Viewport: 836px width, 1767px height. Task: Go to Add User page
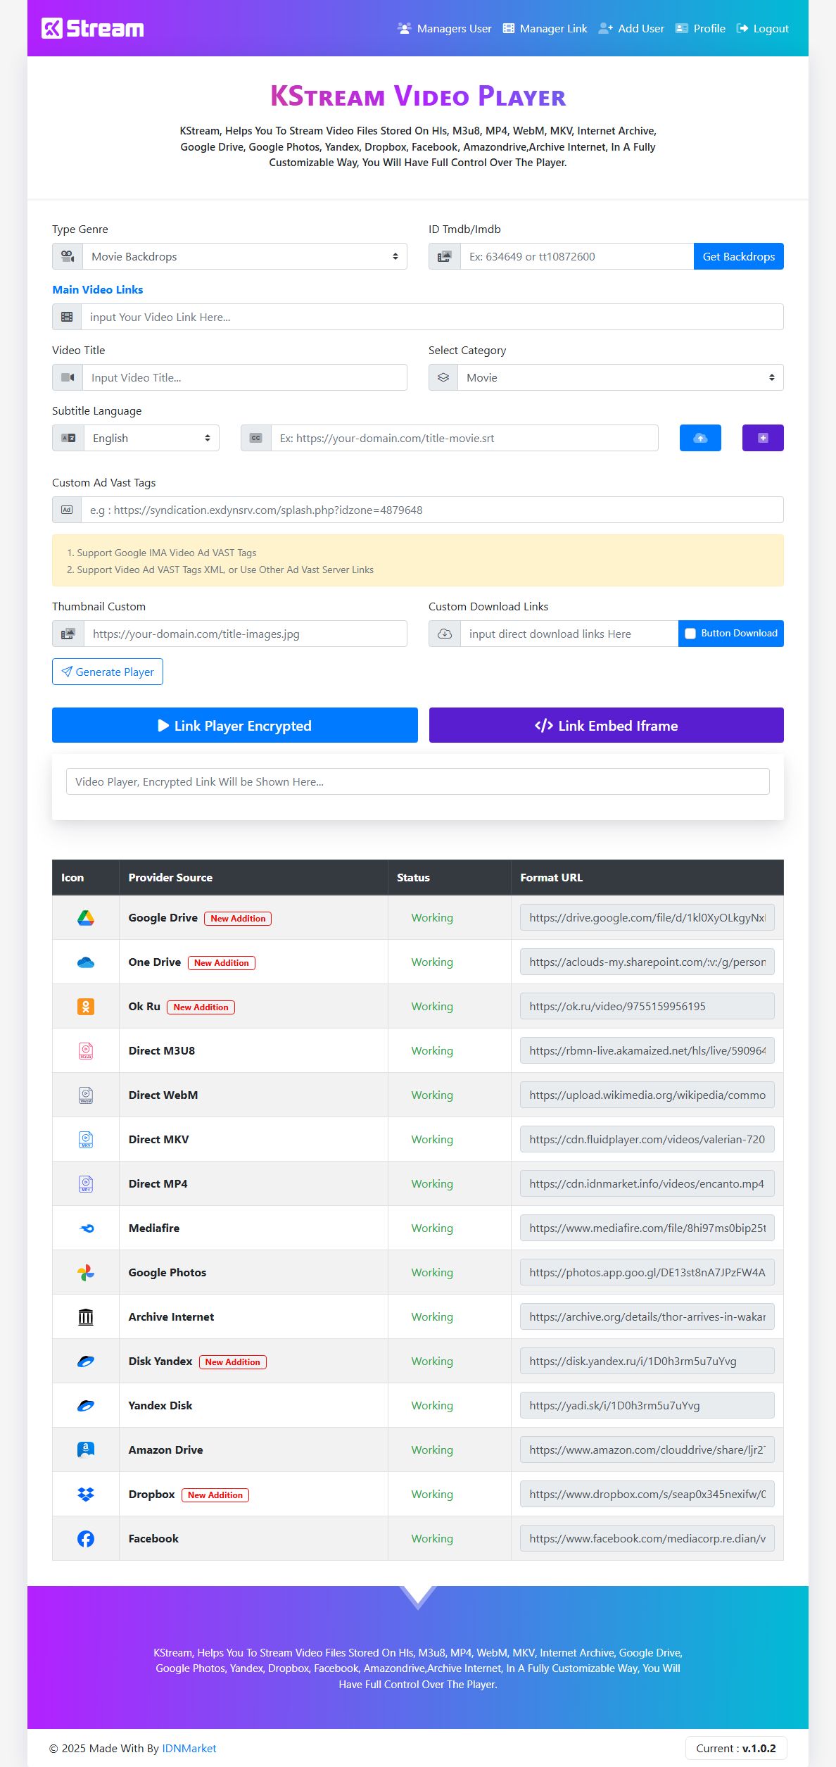click(x=631, y=29)
